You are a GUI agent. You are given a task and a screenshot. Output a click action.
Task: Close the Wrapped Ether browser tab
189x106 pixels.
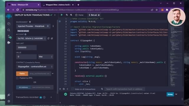[x=73, y=5]
